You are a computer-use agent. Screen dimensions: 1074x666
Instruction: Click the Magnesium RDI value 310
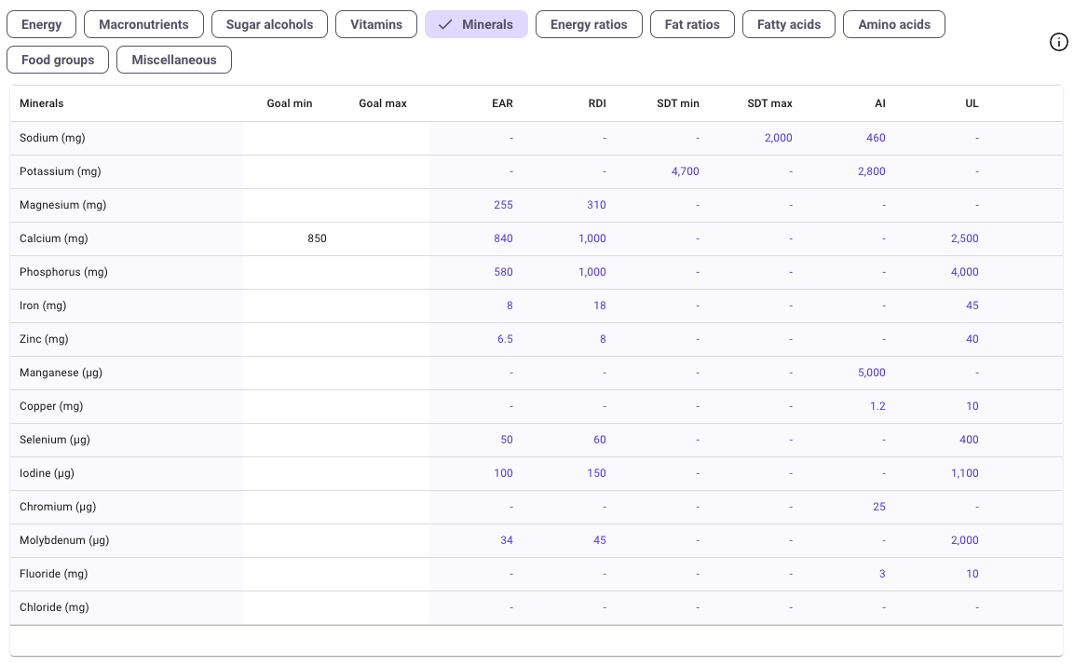[x=596, y=205]
